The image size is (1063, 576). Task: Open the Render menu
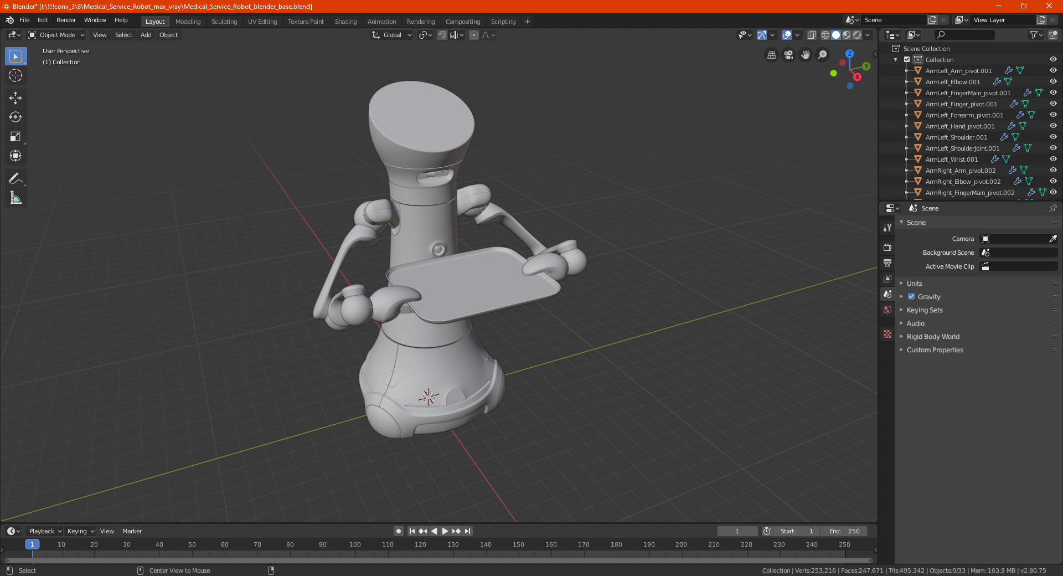tap(66, 20)
